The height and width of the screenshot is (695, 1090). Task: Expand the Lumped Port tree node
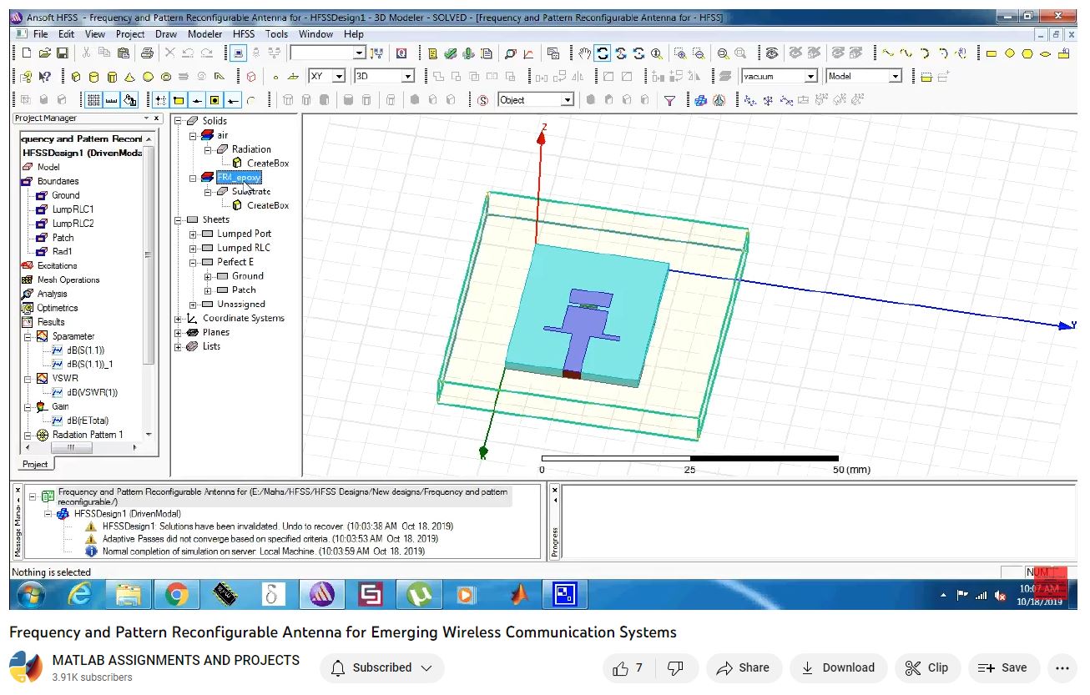(x=193, y=234)
